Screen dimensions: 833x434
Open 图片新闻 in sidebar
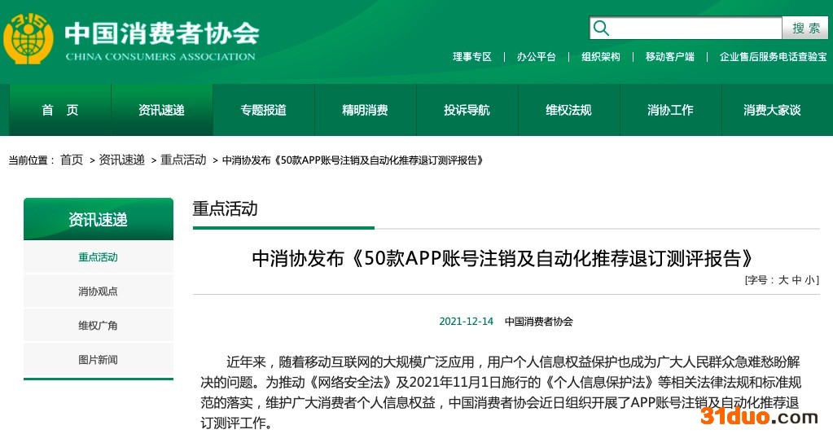pyautogui.click(x=98, y=360)
